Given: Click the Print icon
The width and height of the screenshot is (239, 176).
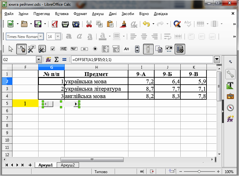Looking at the screenshot, I should (x=65, y=24).
